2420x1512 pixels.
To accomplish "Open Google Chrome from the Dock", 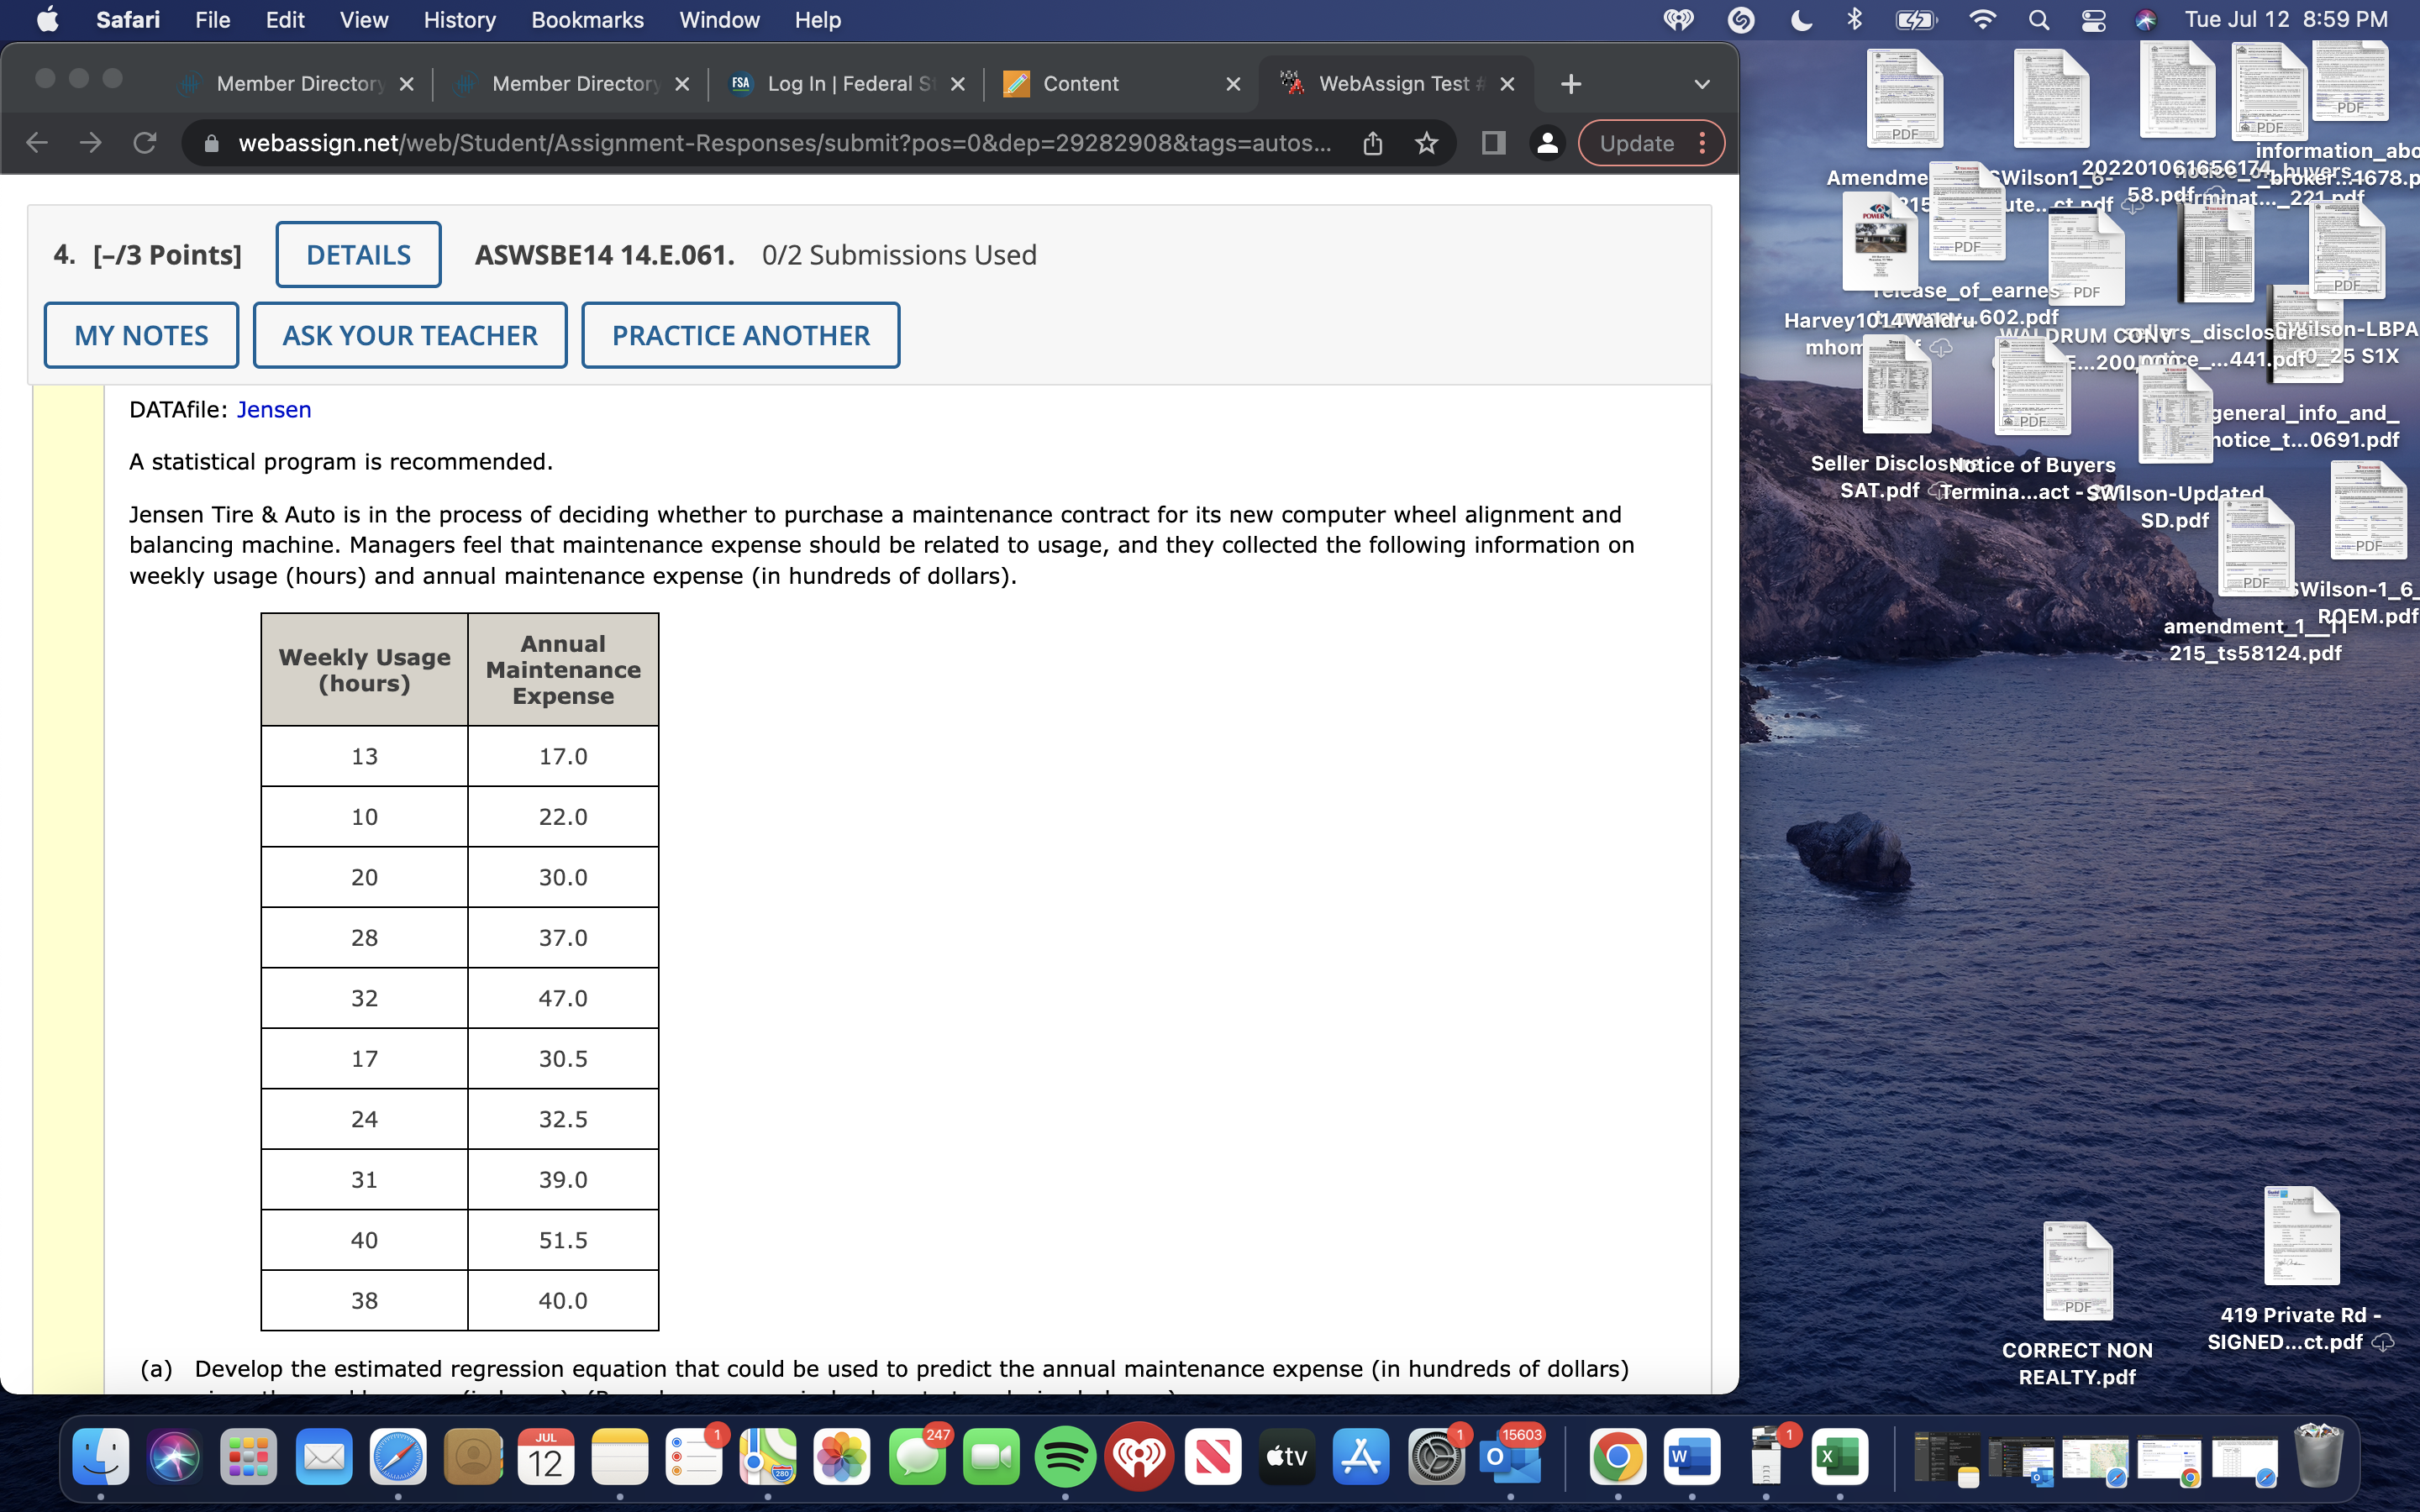I will 1617,1457.
